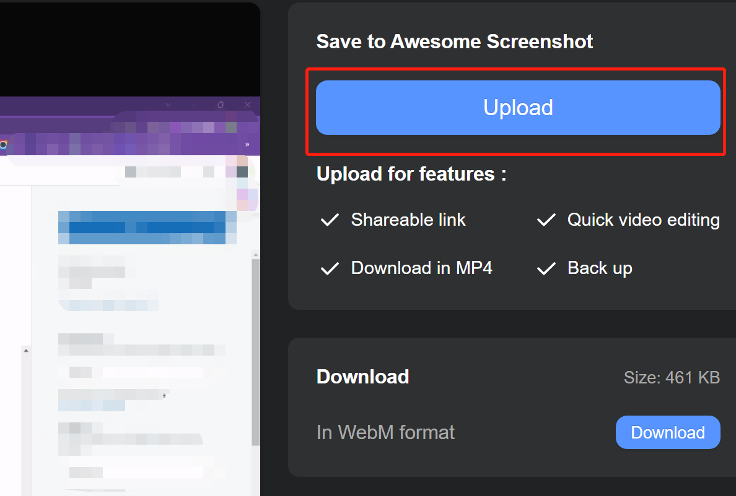This screenshot has width=736, height=496.
Task: Click the Back up feature label
Action: click(x=600, y=268)
